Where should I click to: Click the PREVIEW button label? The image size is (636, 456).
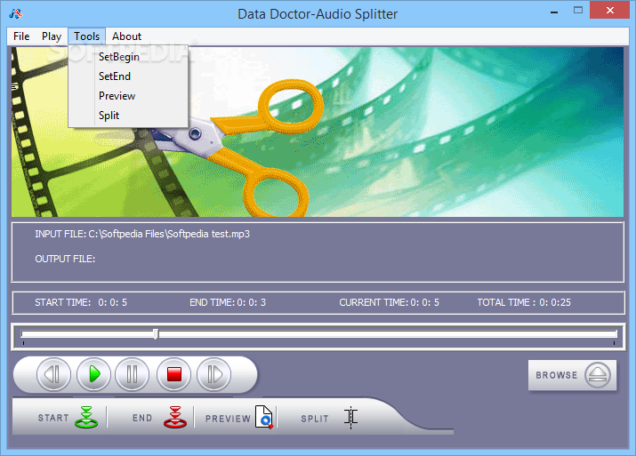[228, 419]
